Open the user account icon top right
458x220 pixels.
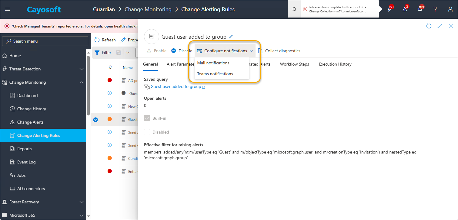click(450, 9)
